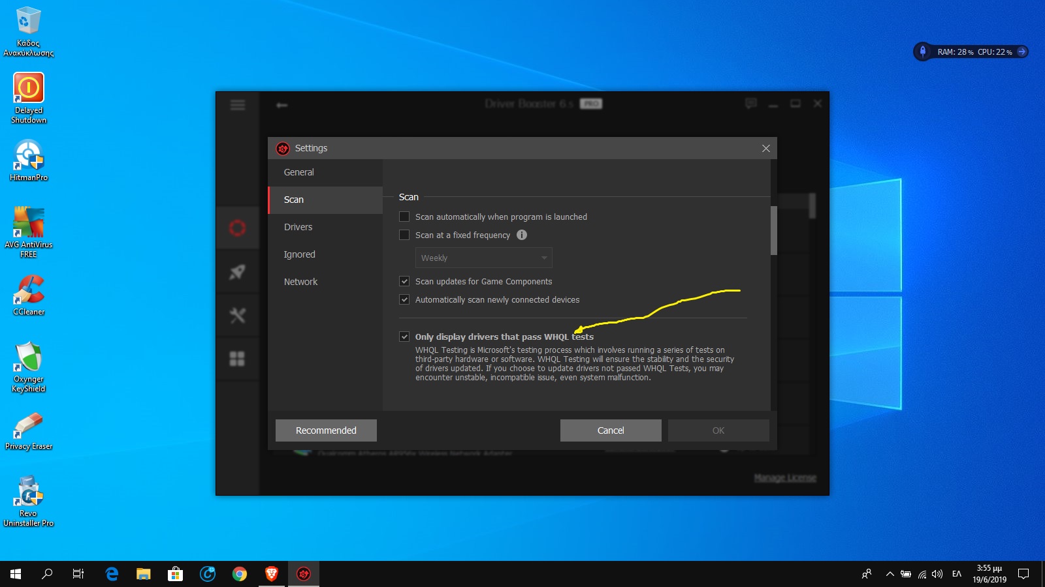This screenshot has height=587, width=1045.
Task: Open Google Chrome from the taskbar
Action: [x=240, y=574]
